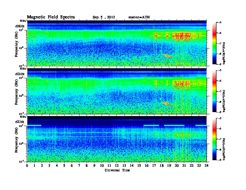The image size is (246, 190).
Task: Click hour tick label "3" on time axis
Action: [49, 165]
